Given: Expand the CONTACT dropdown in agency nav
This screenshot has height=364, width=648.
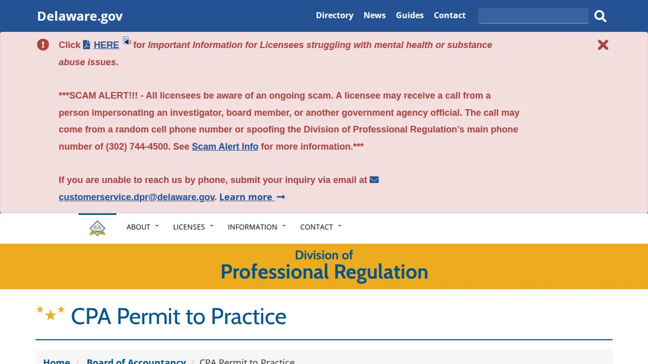Looking at the screenshot, I should point(320,227).
